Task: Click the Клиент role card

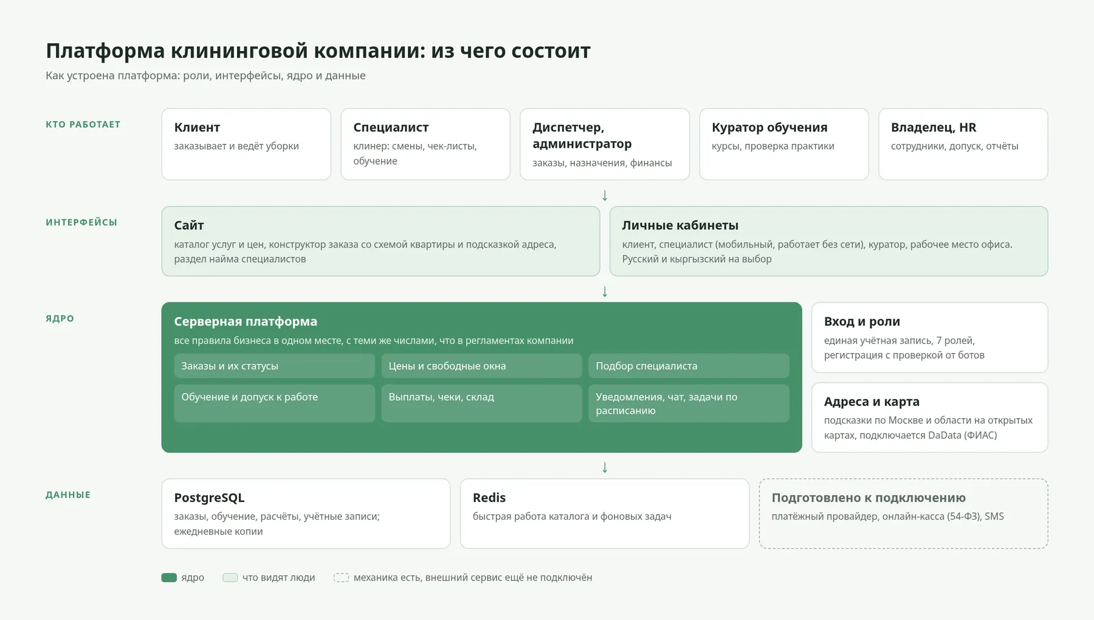Action: click(246, 144)
